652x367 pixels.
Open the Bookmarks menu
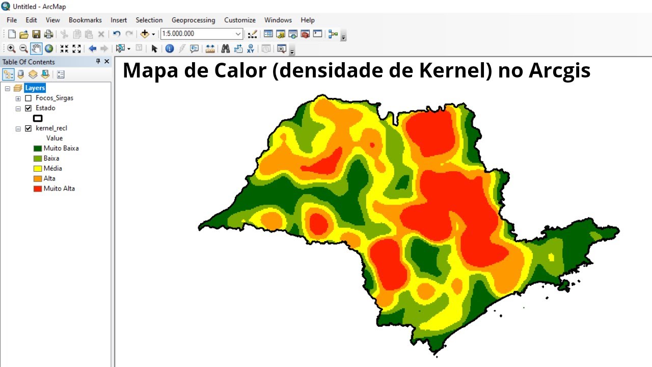point(86,20)
